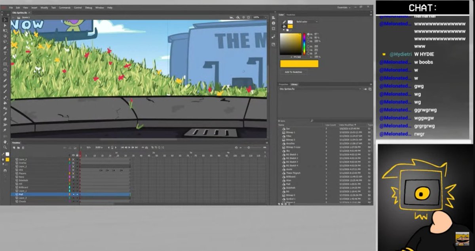Click the vertical hue spectrum slider
The width and height of the screenshot is (475, 251).
[x=304, y=44]
